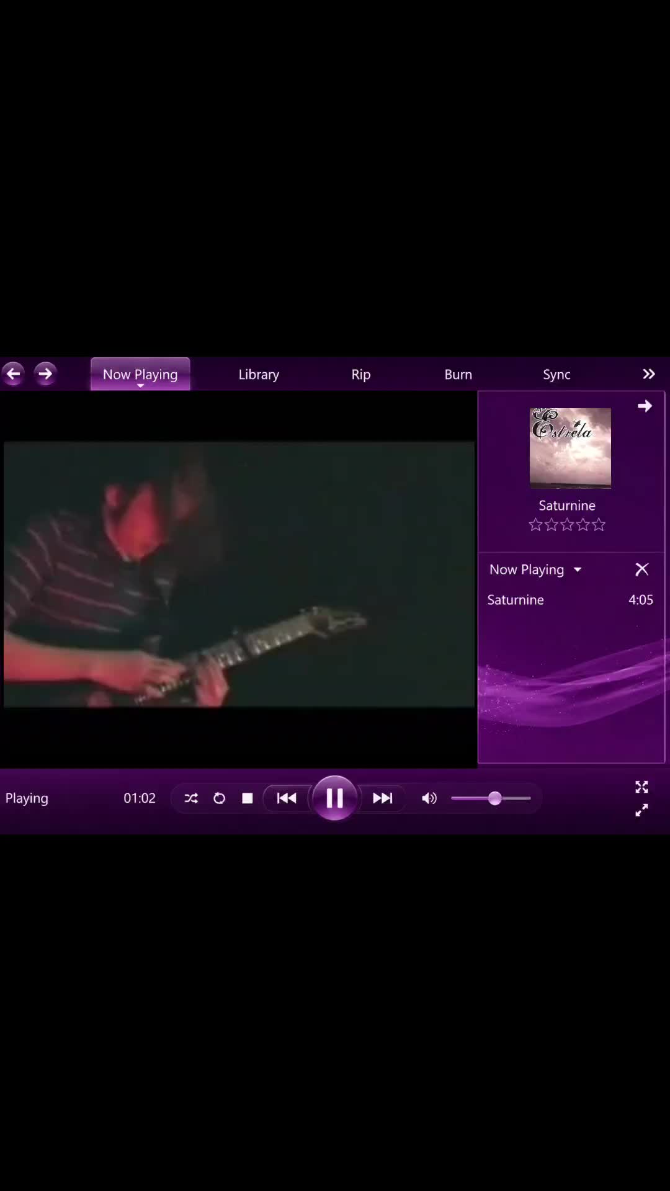Switch to compact mode
670x1191 pixels.
(641, 810)
